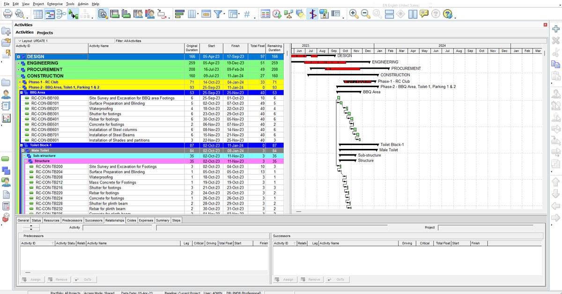The image size is (562, 294).
Task: Collapse the Sub-structure group
Action: 24,156
